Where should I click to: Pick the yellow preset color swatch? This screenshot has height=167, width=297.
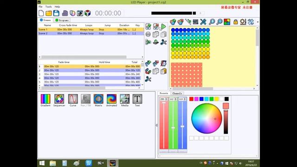217,99
